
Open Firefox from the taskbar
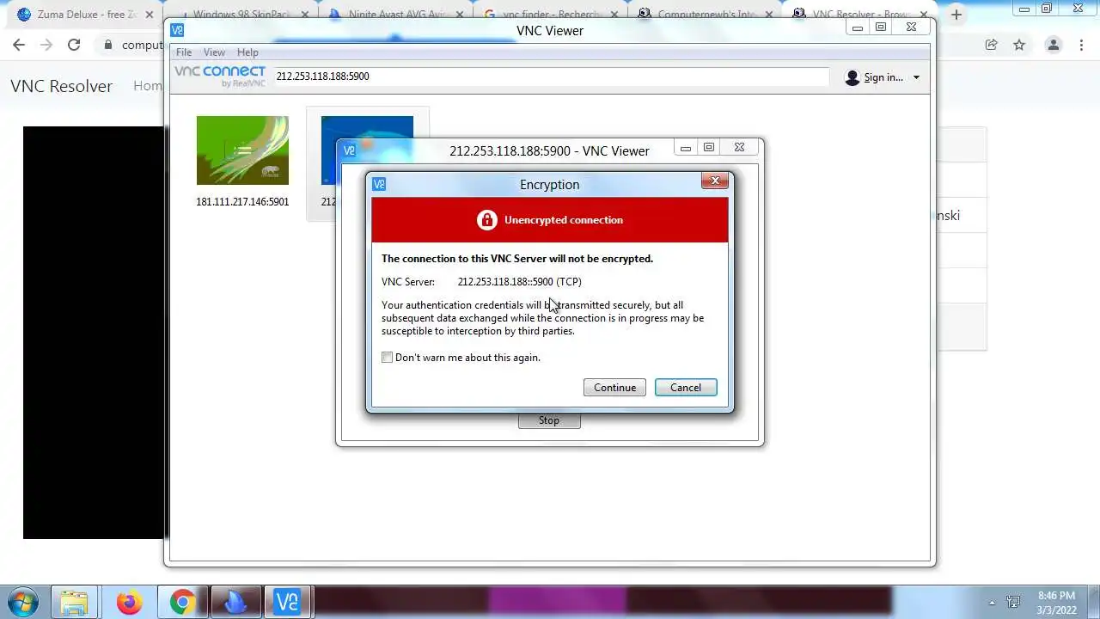pyautogui.click(x=129, y=602)
